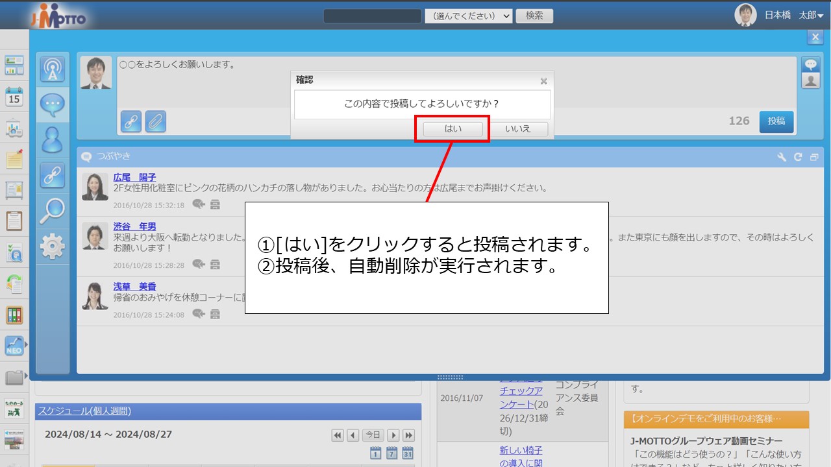Screen dimensions: 831x467
Task: Click the top search text field
Action: coord(373,16)
